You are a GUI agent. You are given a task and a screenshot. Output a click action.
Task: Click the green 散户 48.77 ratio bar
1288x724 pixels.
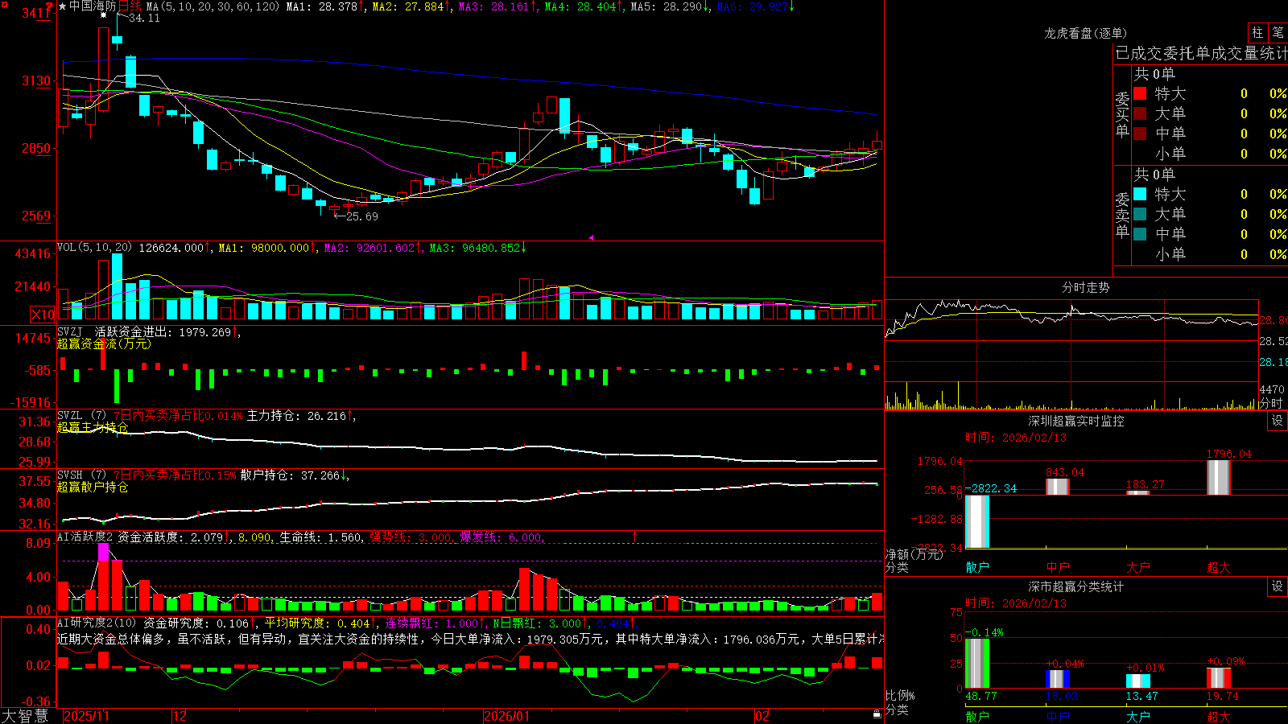tap(977, 664)
